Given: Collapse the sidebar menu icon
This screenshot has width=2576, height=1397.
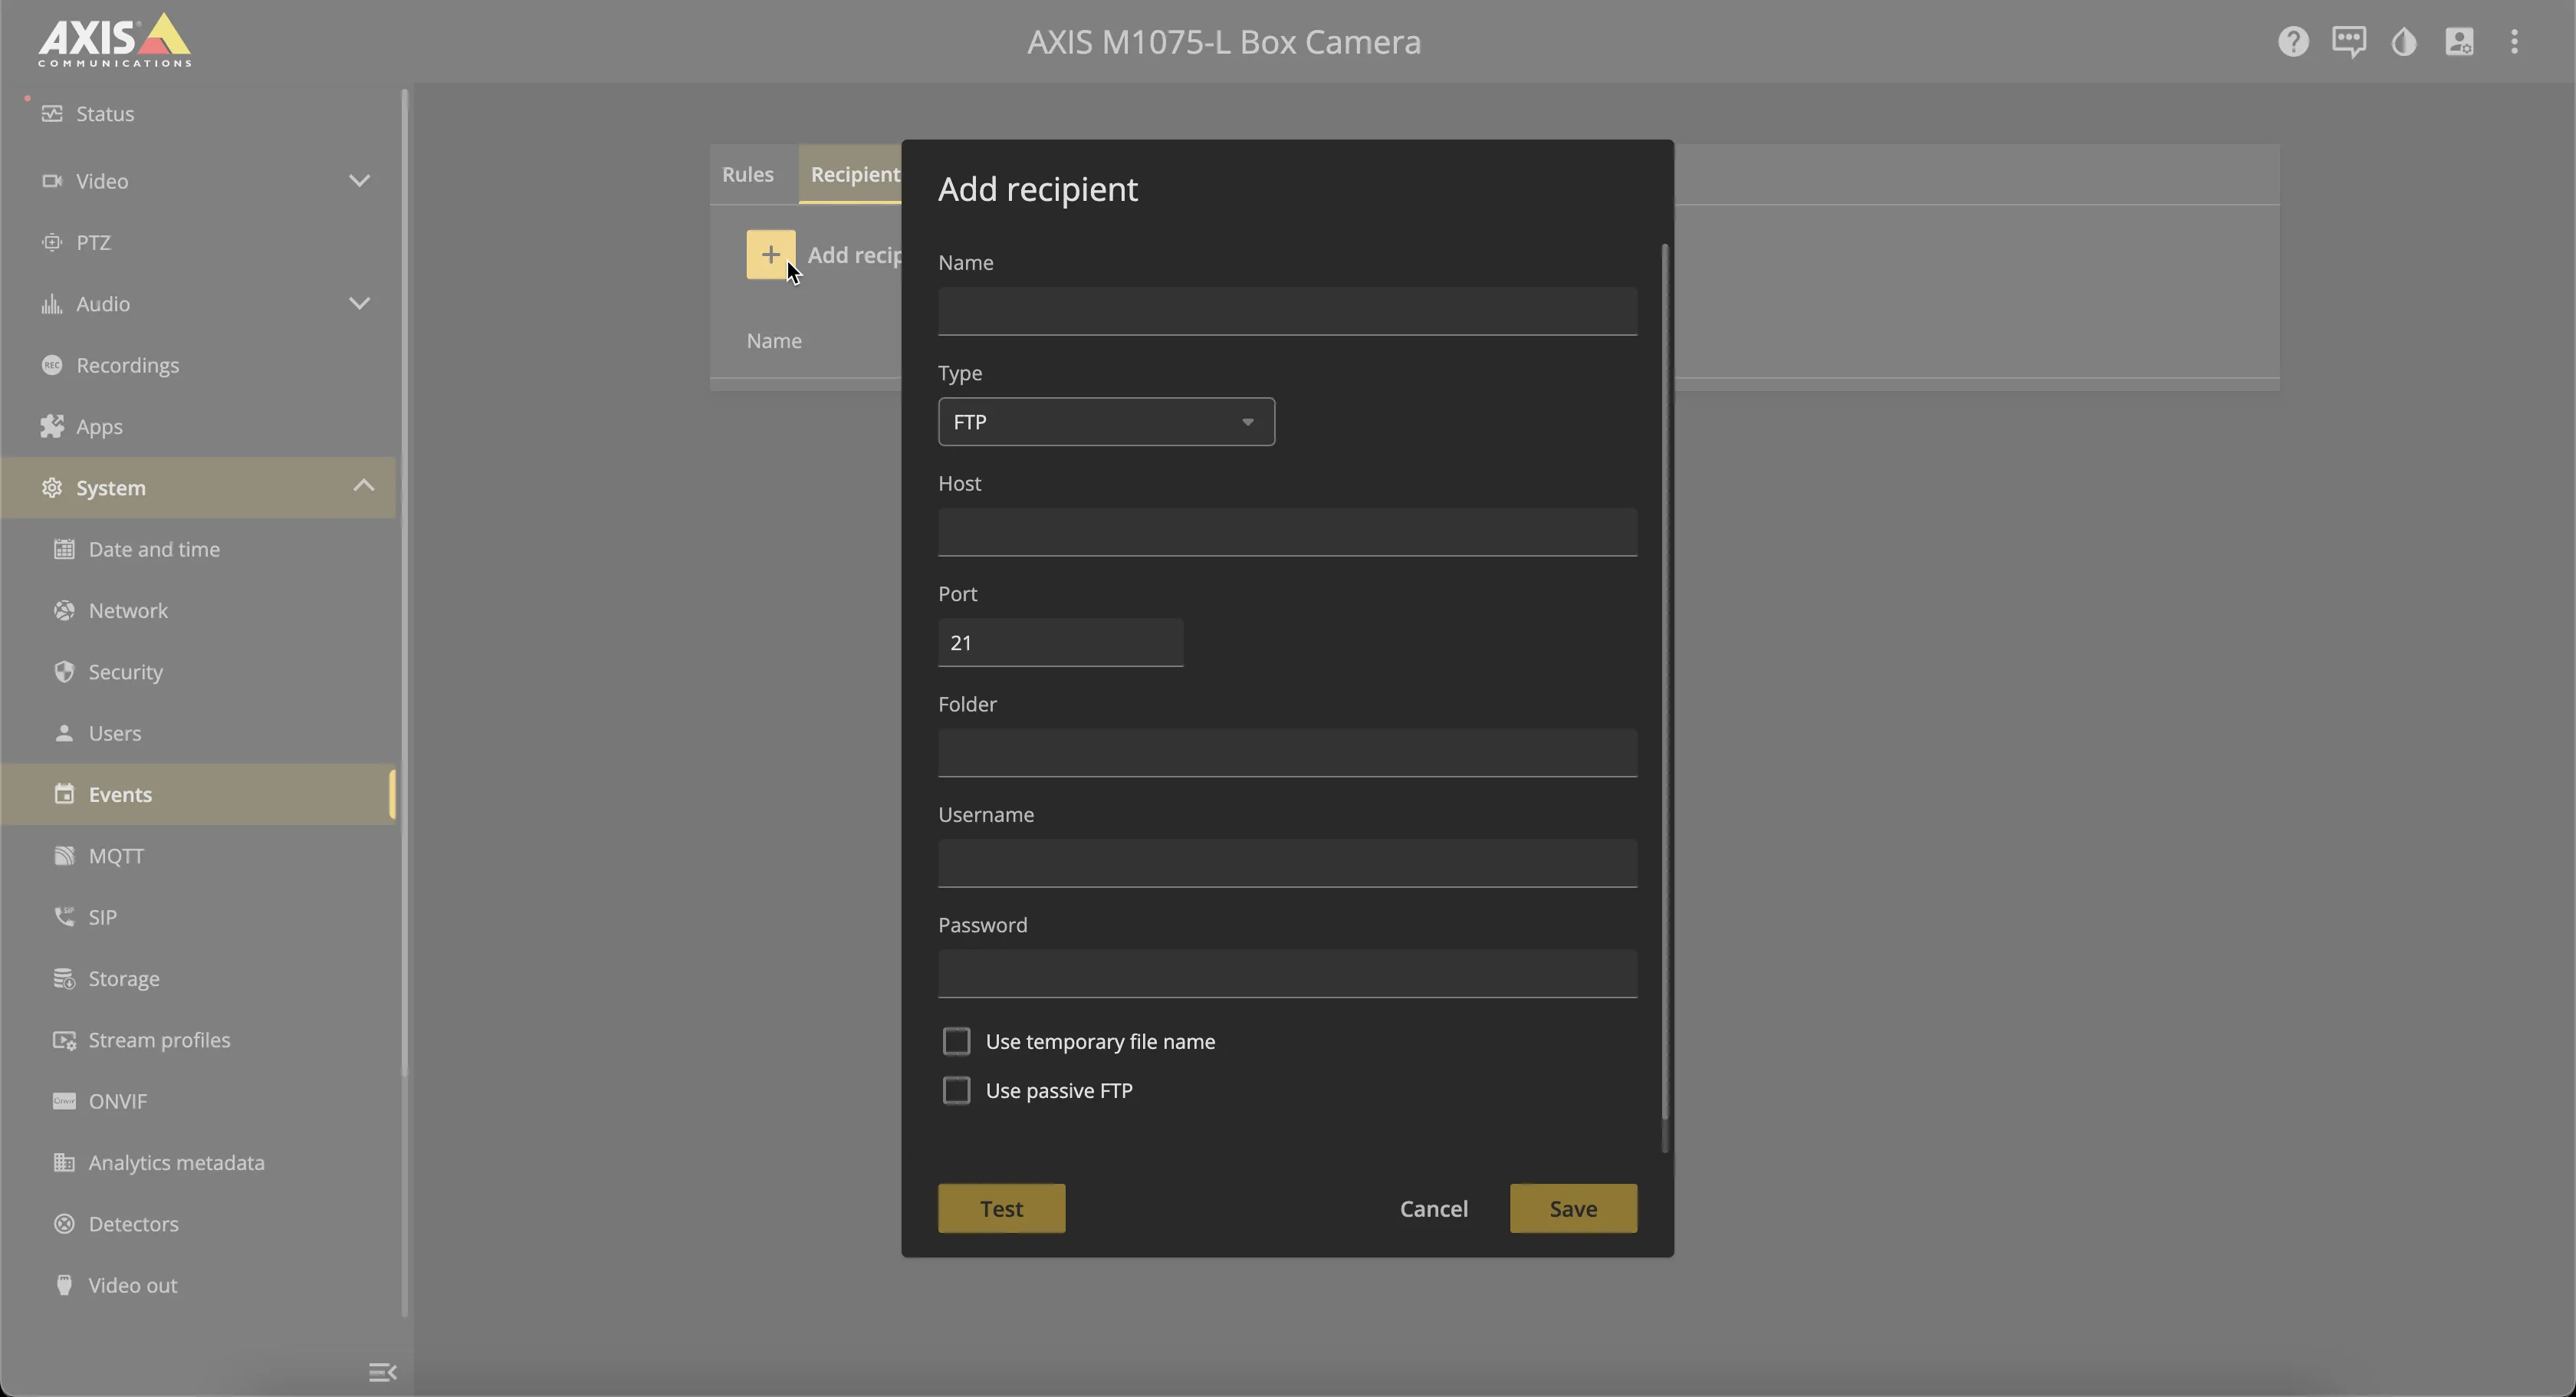Looking at the screenshot, I should (x=382, y=1372).
